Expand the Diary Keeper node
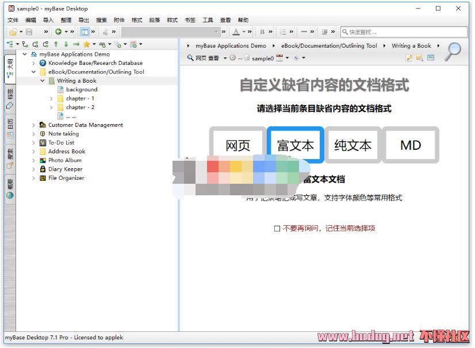Image resolution: width=475 pixels, height=348 pixels. tap(33, 169)
